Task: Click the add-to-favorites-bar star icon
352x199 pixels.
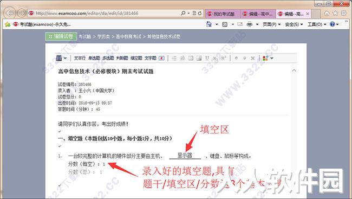Action: coord(8,24)
